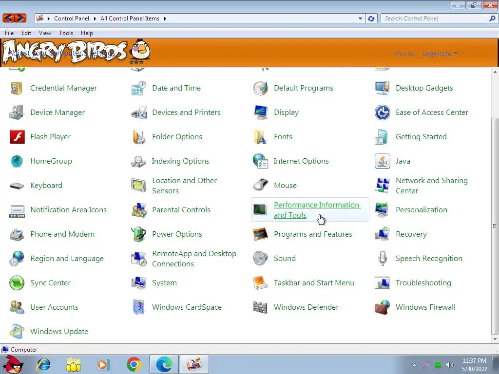Screen dimensions: 499x374
Task: Open the Speech Recognition microphone icon
Action: pyautogui.click(x=382, y=259)
